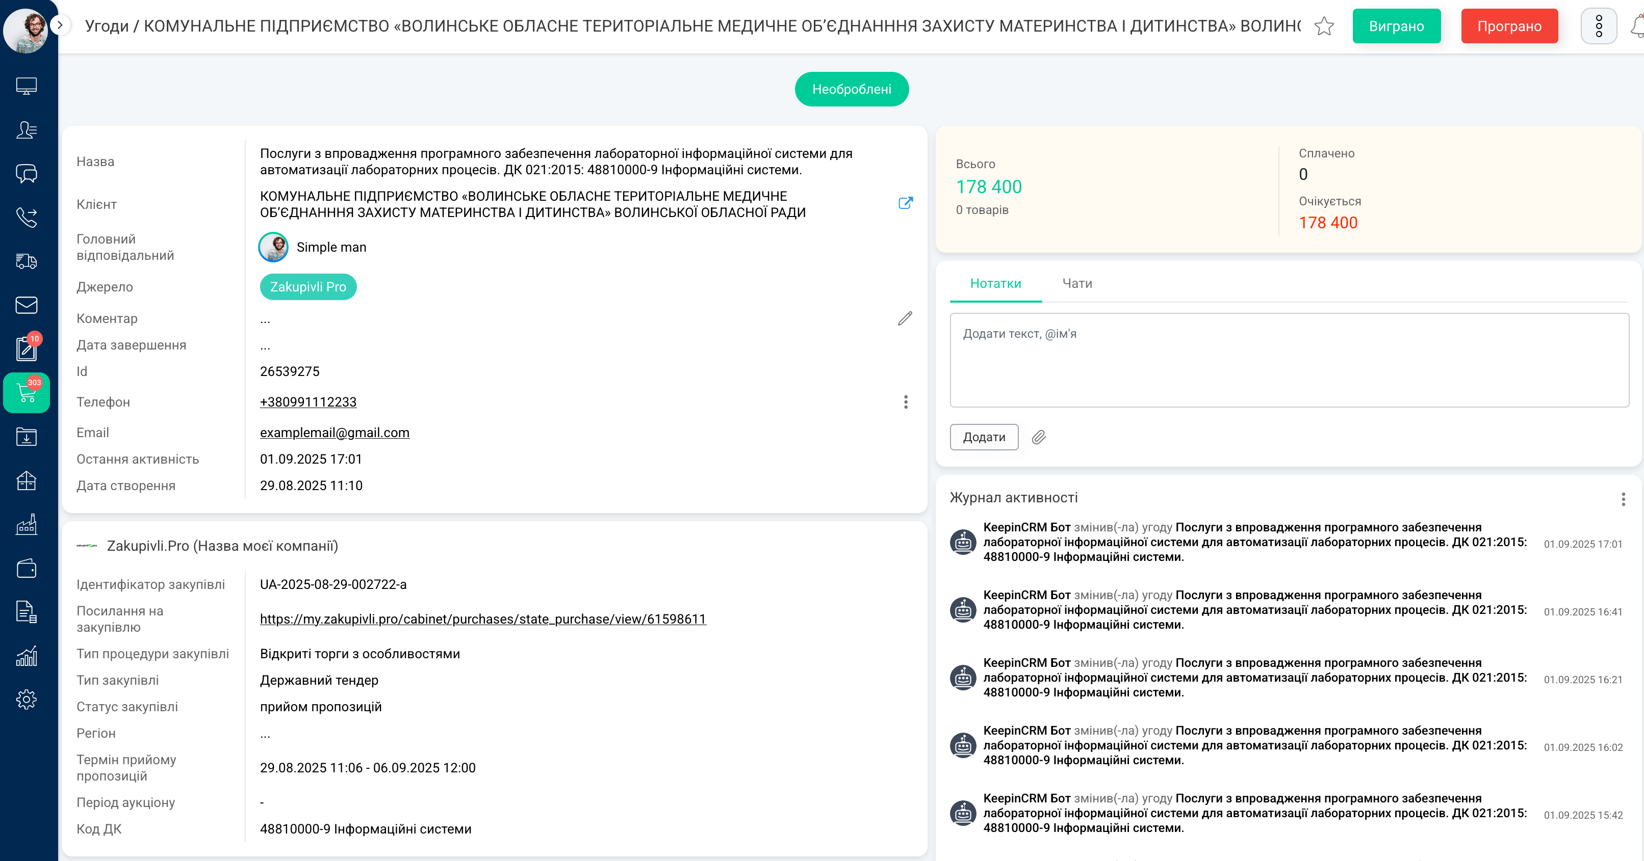Mark the deal as Виграно
The height and width of the screenshot is (861, 1644).
1396,26
